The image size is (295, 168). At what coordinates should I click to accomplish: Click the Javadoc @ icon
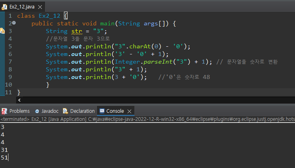[37, 111]
